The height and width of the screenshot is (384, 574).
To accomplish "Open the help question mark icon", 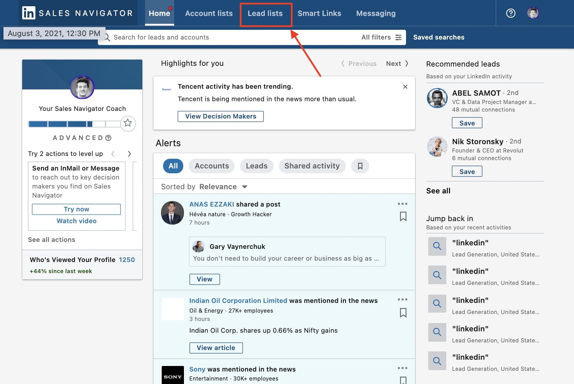I will pos(510,13).
